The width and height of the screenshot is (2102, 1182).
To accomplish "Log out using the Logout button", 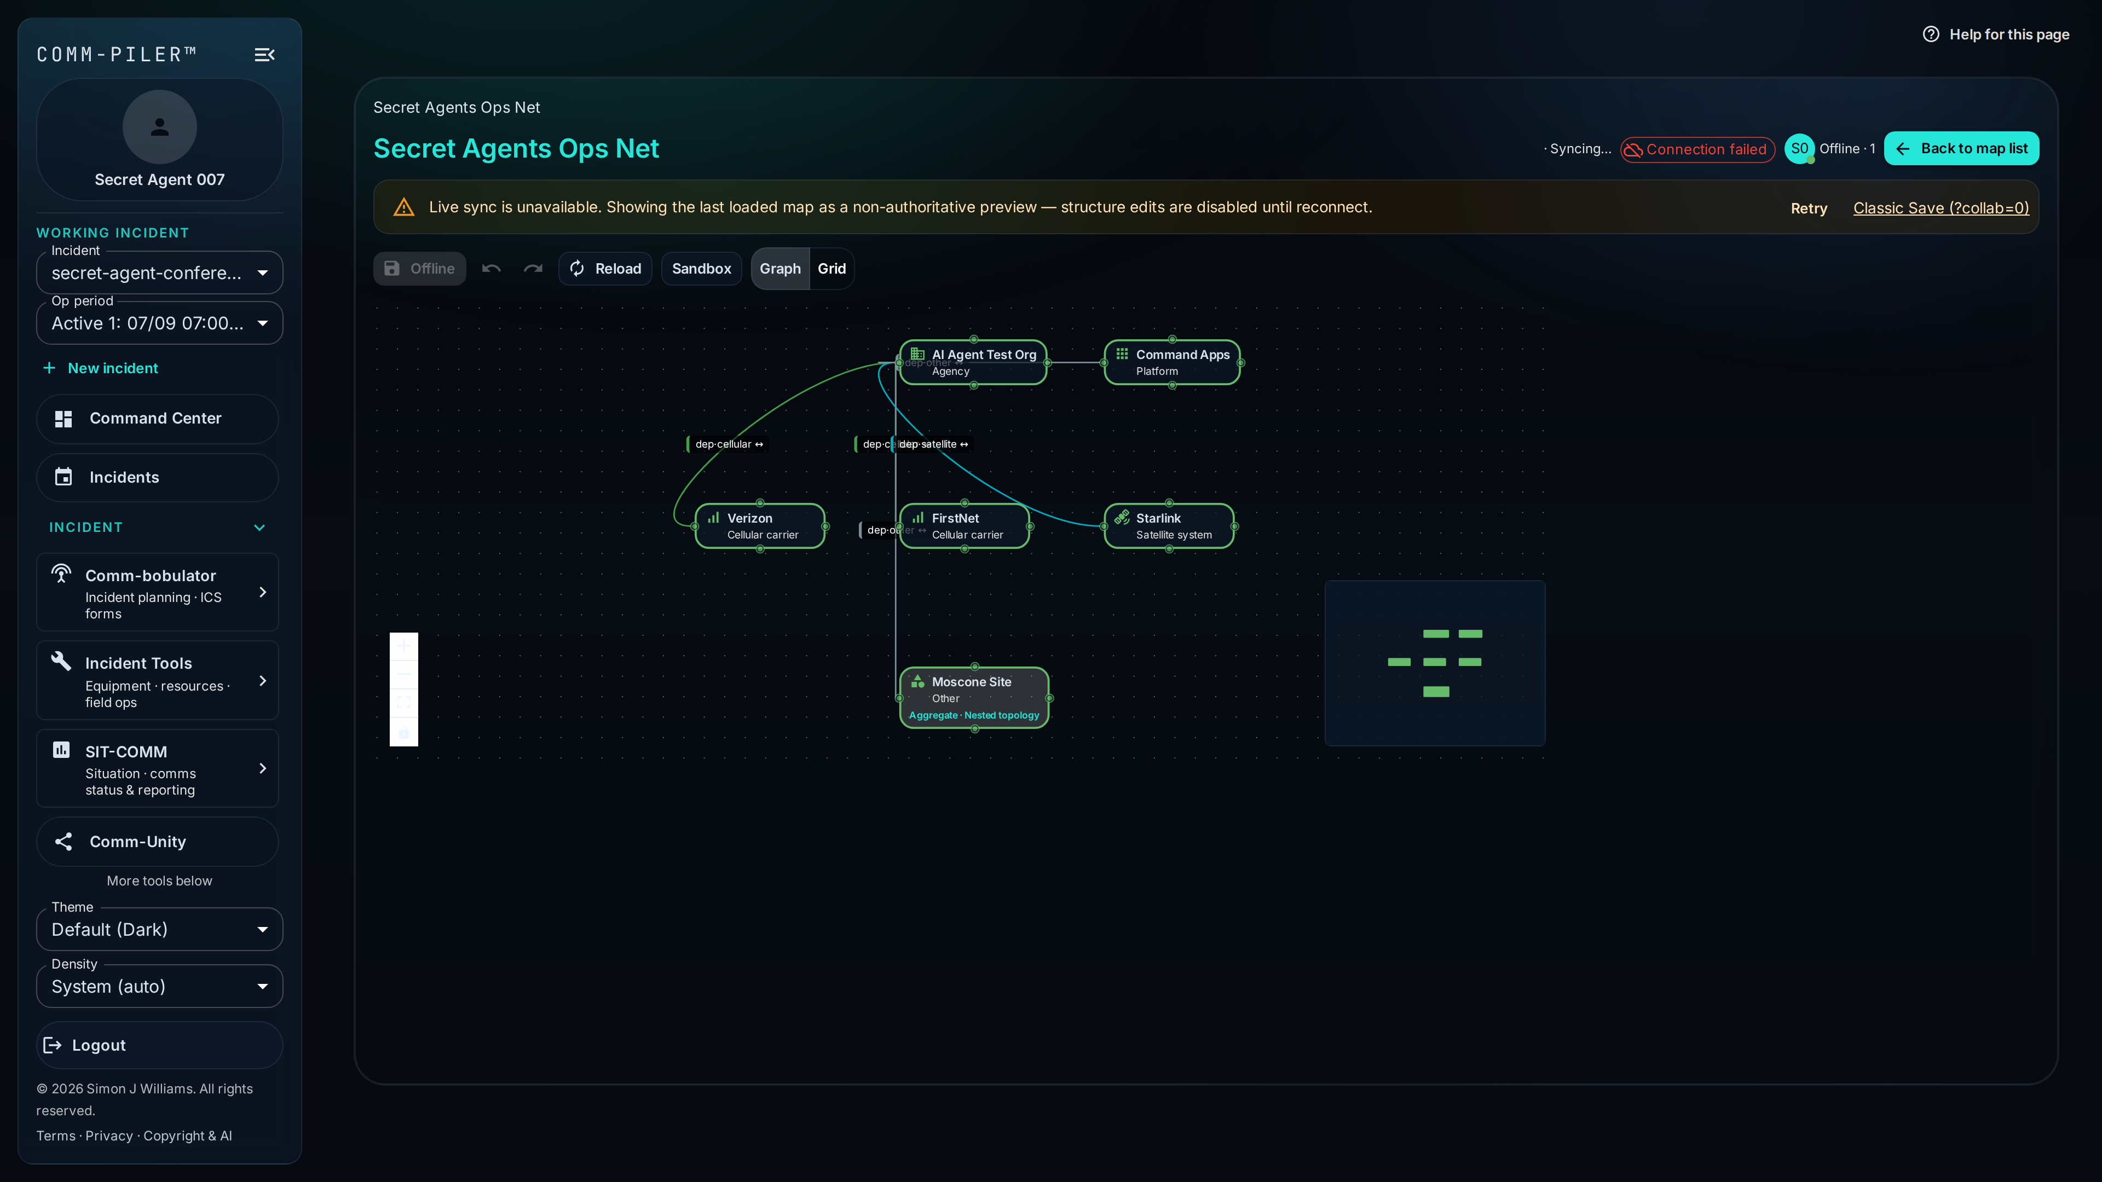I will [x=159, y=1045].
